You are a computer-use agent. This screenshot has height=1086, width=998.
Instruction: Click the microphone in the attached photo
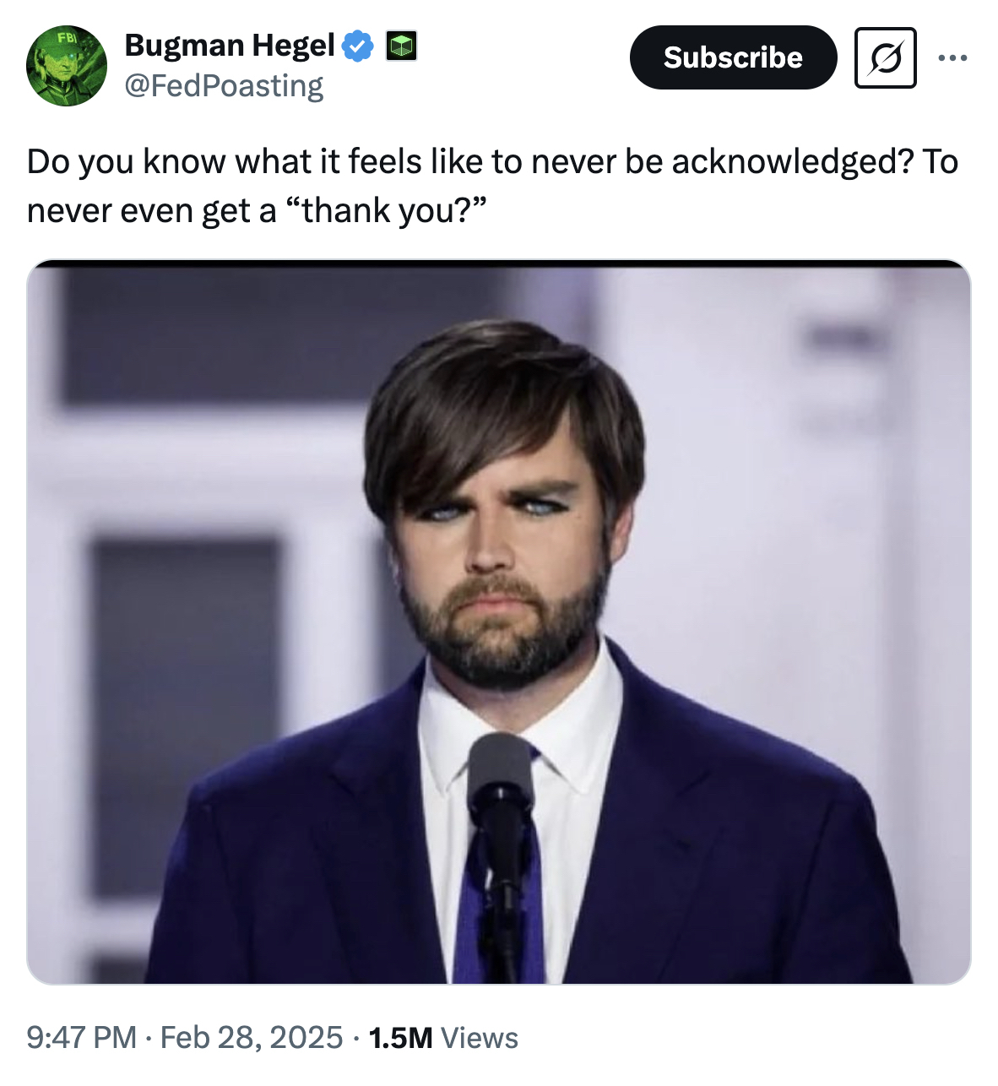(502, 777)
